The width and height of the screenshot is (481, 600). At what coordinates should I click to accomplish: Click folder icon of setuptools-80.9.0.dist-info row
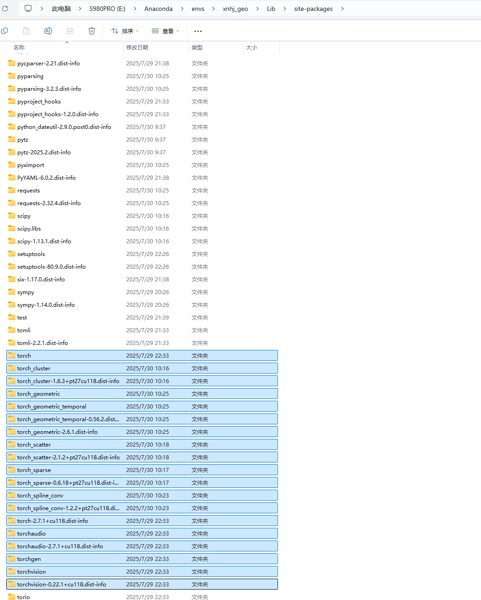(x=12, y=266)
